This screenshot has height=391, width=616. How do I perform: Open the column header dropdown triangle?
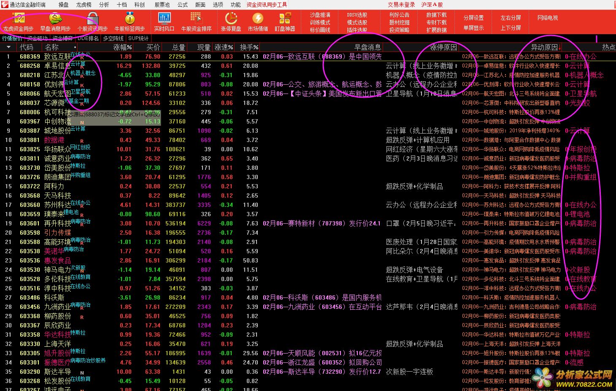tap(8, 47)
